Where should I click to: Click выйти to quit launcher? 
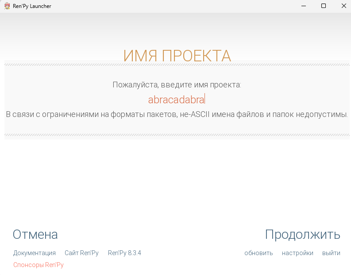coord(331,253)
